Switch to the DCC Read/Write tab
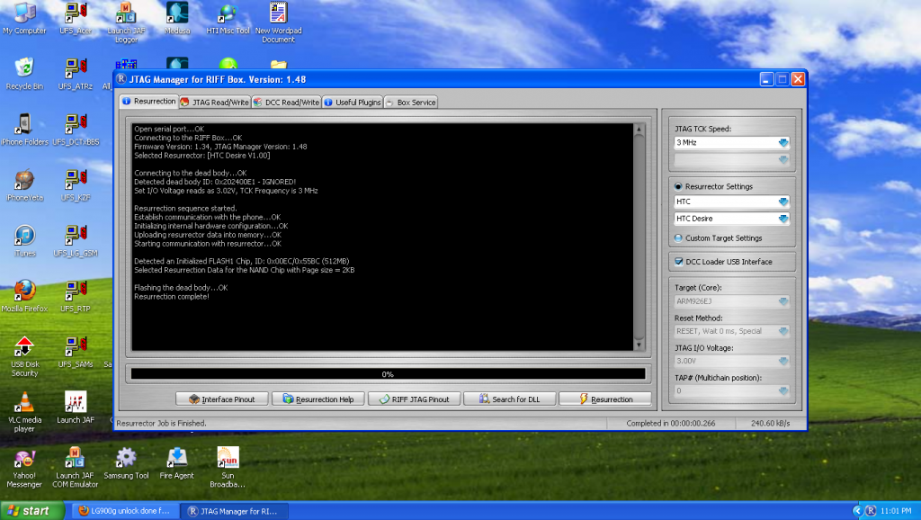Screen dimensions: 921x520 point(287,103)
